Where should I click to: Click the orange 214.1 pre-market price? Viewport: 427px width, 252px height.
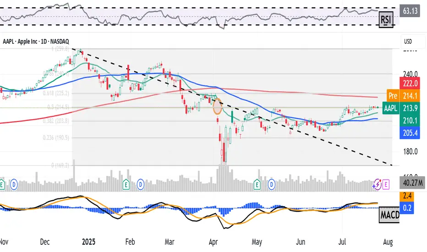point(410,96)
